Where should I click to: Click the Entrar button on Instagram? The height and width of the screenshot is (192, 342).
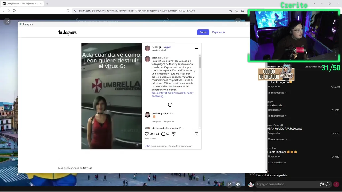(203, 32)
